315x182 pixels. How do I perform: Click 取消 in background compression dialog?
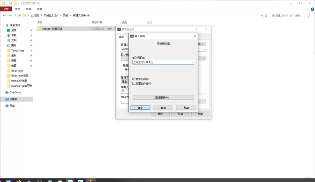[180, 114]
